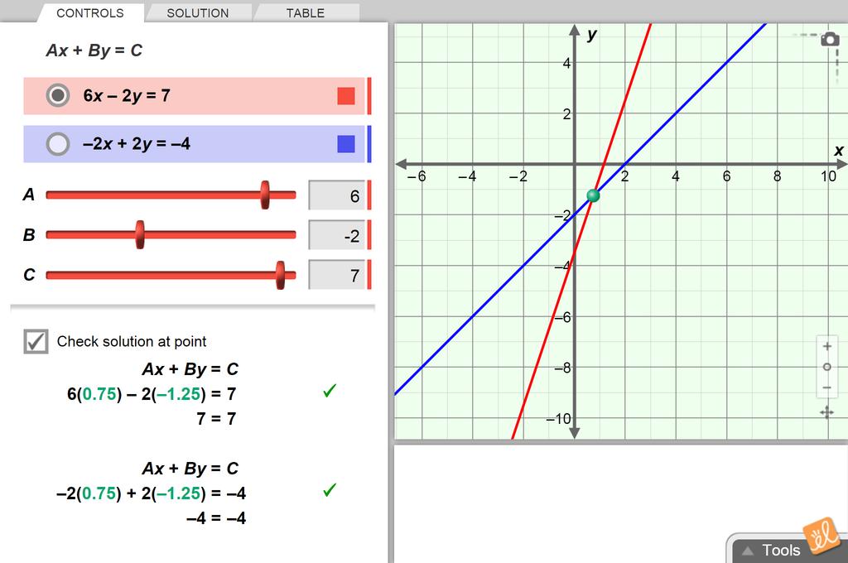Select the 6x – 2y = 7 radio button

pos(58,95)
